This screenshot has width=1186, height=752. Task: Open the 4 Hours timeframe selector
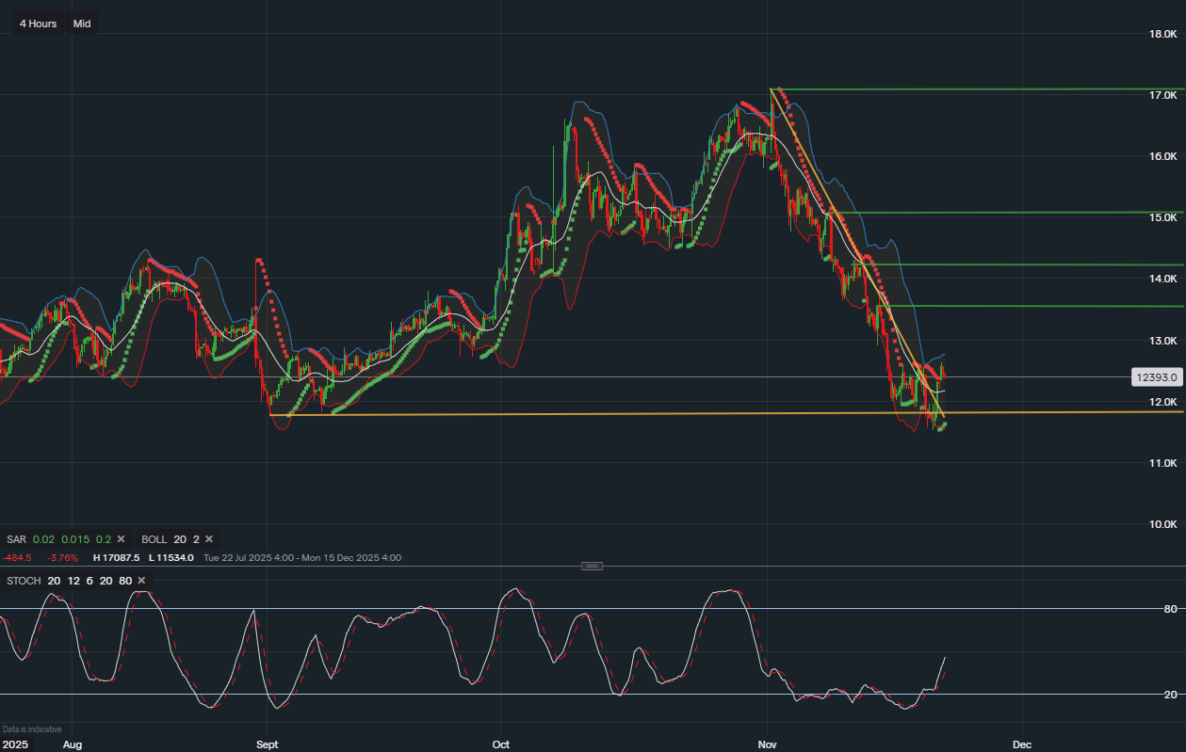(38, 24)
